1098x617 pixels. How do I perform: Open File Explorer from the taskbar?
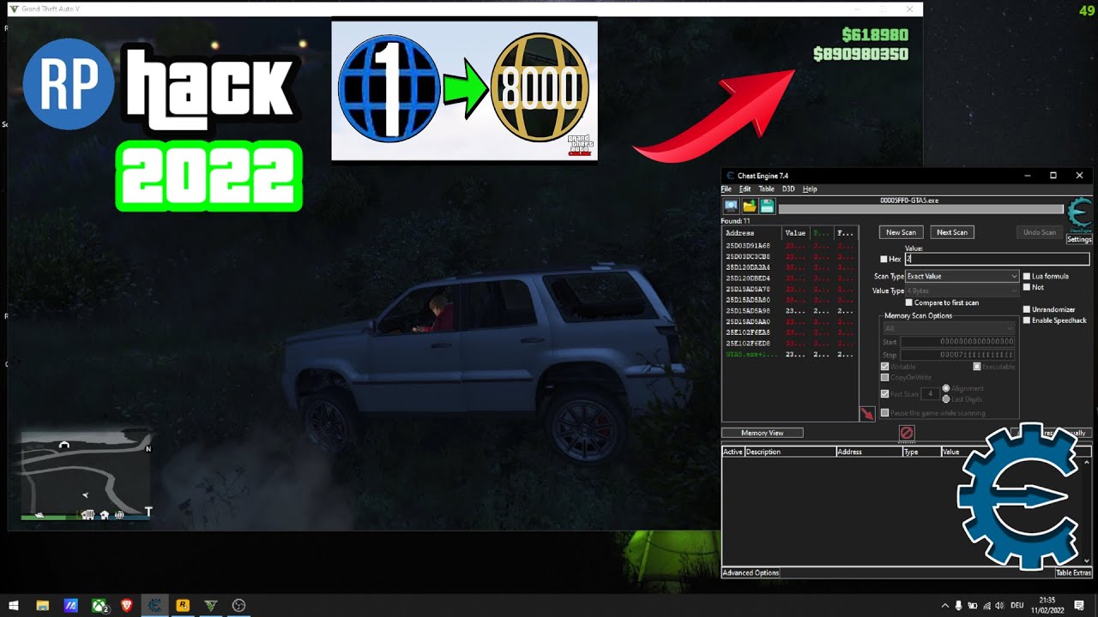coord(42,606)
